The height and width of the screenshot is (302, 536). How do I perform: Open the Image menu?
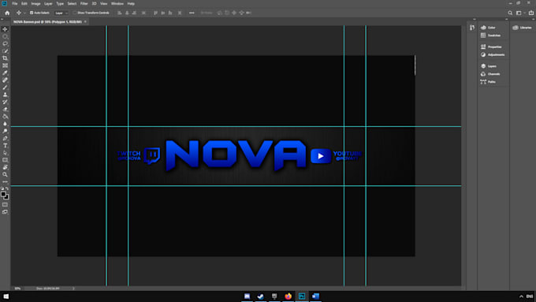point(36,3)
